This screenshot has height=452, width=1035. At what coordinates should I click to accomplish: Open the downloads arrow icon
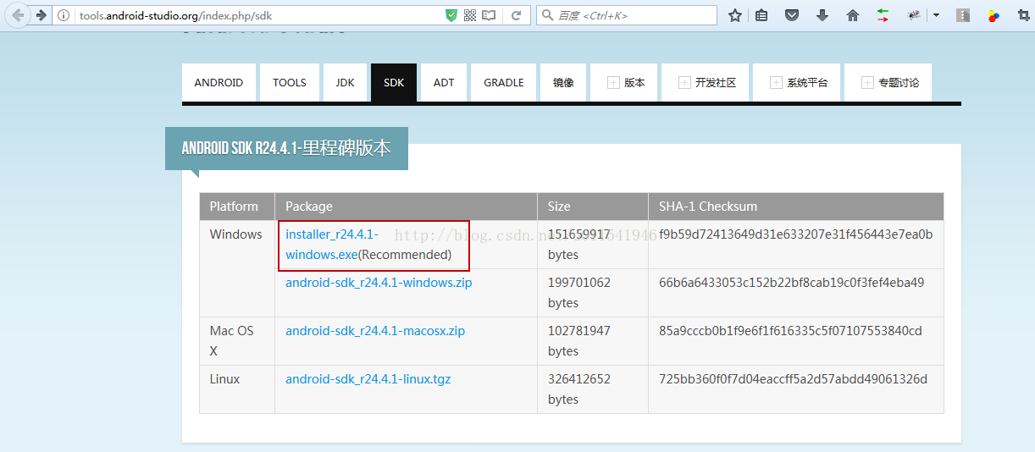click(x=822, y=15)
